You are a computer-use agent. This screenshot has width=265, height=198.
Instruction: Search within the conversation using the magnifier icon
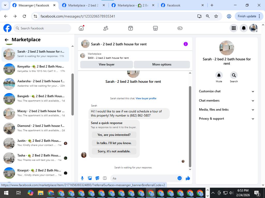click(234, 75)
